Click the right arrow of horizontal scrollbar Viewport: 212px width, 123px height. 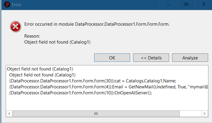(x=205, y=114)
